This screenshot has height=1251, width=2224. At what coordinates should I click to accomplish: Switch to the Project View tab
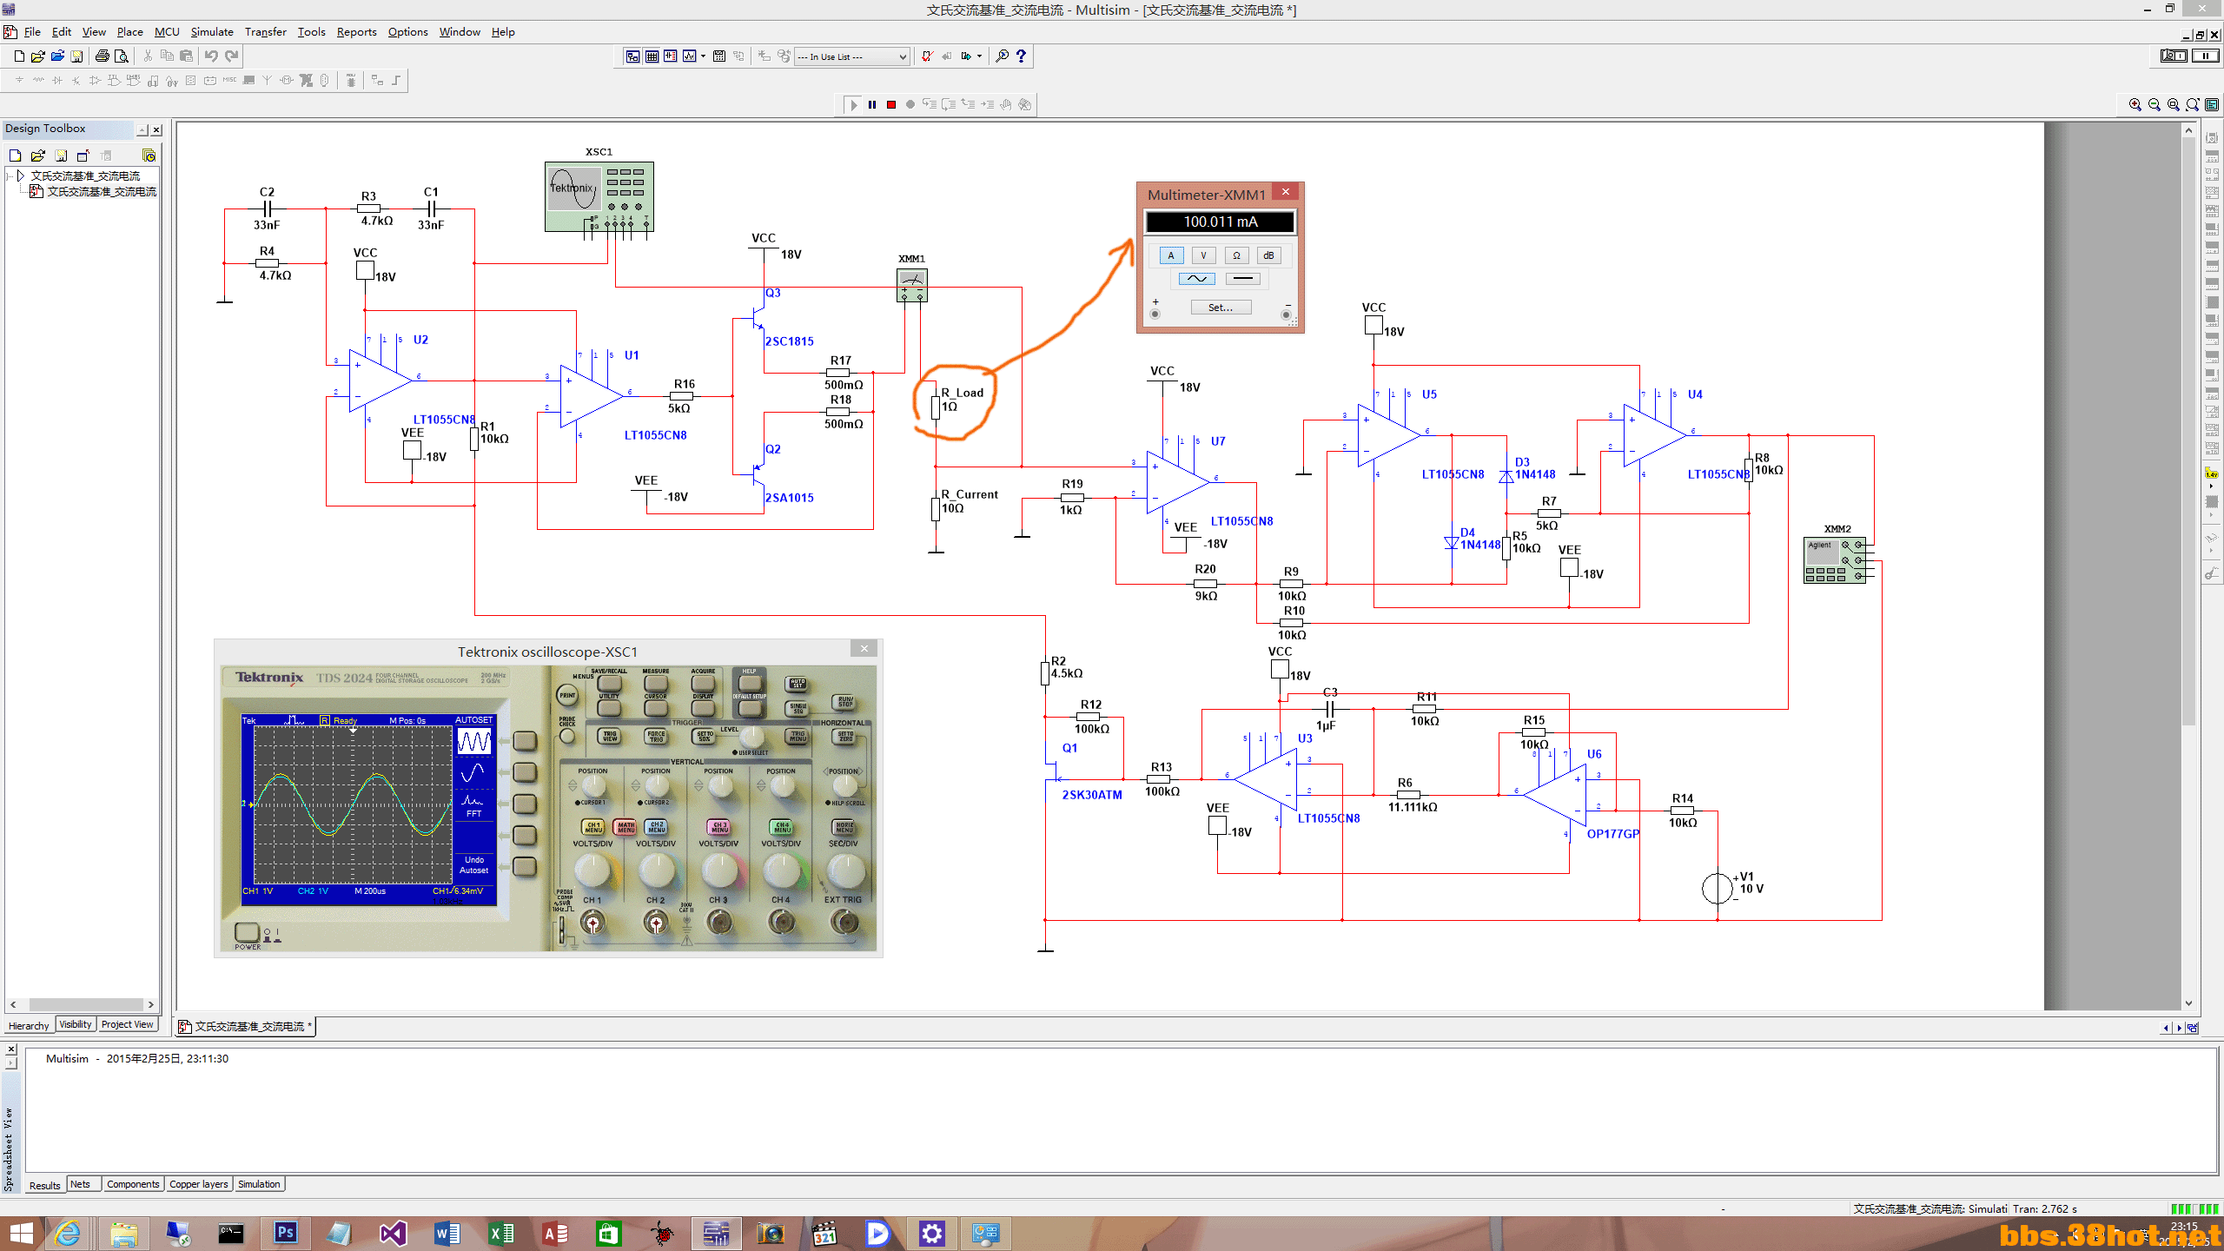click(x=127, y=1024)
